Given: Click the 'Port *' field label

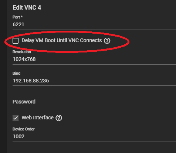Looking at the screenshot, I should pos(17,17).
